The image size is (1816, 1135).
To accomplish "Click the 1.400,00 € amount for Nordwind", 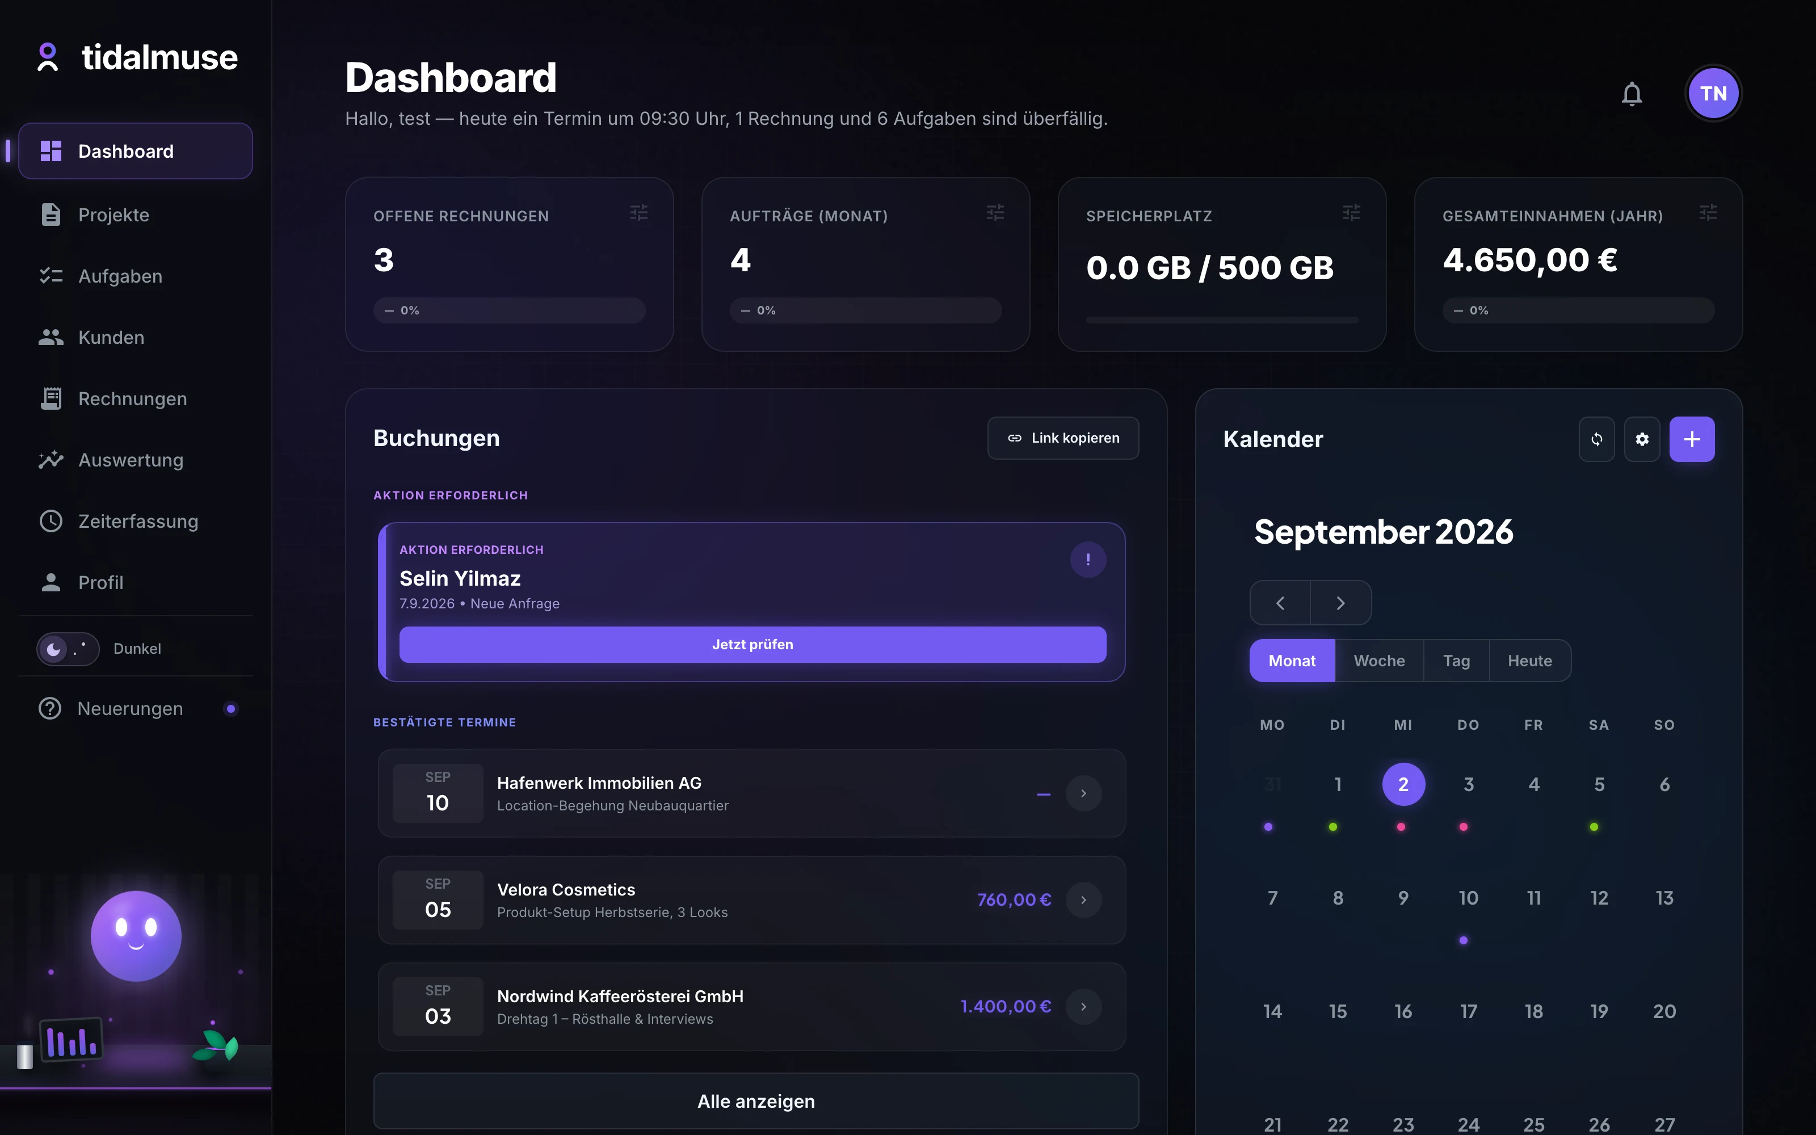I will pyautogui.click(x=1006, y=1007).
